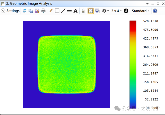Select the arrow drawing tool
The width and height of the screenshot is (165, 115).
tap(63, 11)
